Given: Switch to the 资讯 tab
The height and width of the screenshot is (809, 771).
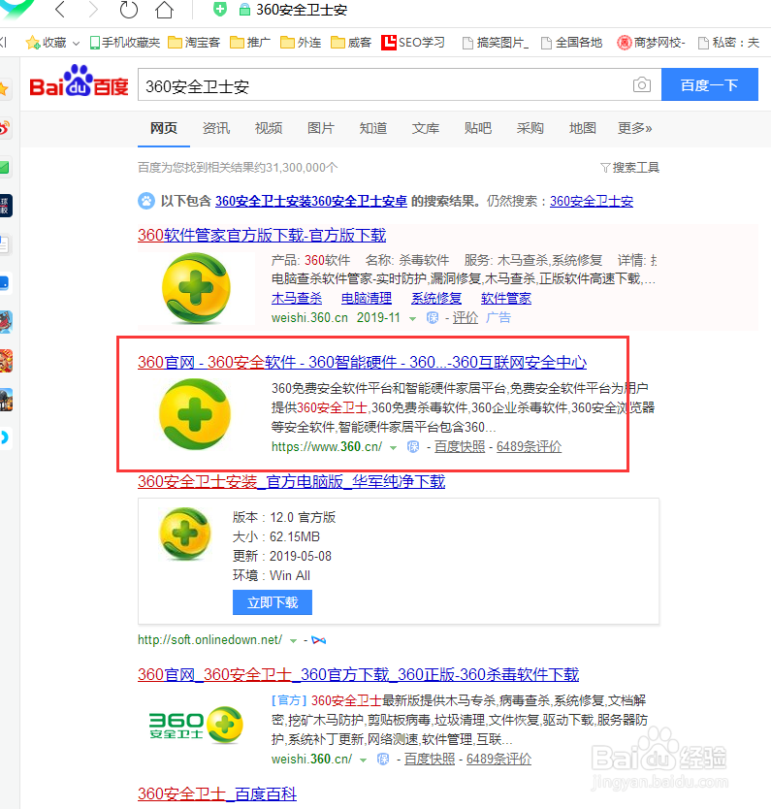Looking at the screenshot, I should [216, 128].
